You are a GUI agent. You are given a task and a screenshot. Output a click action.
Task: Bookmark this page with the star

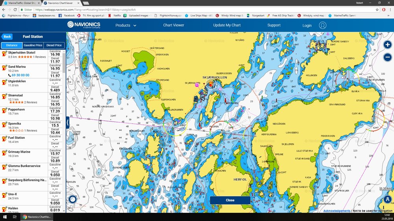[x=377, y=9]
